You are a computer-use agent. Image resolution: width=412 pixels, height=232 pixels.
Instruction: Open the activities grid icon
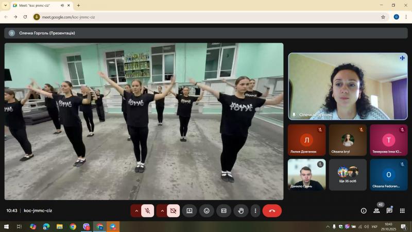pyautogui.click(x=402, y=211)
